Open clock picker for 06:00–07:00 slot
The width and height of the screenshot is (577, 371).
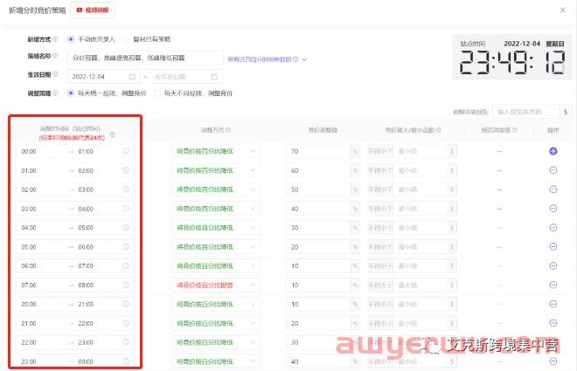(x=126, y=265)
